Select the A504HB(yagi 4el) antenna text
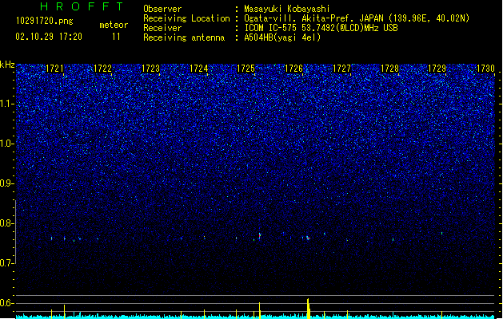 [x=282, y=37]
